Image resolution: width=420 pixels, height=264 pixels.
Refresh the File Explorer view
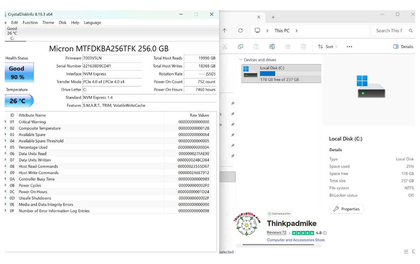tap(240, 31)
